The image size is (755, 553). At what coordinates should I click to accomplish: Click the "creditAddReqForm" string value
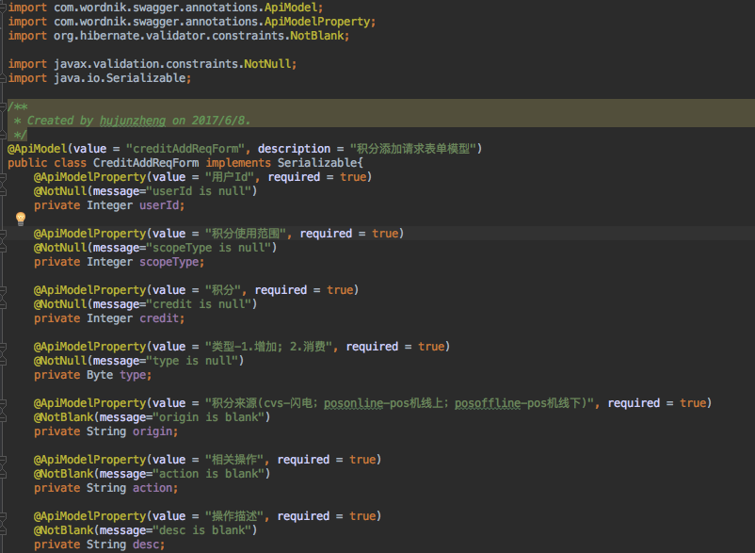(x=185, y=149)
